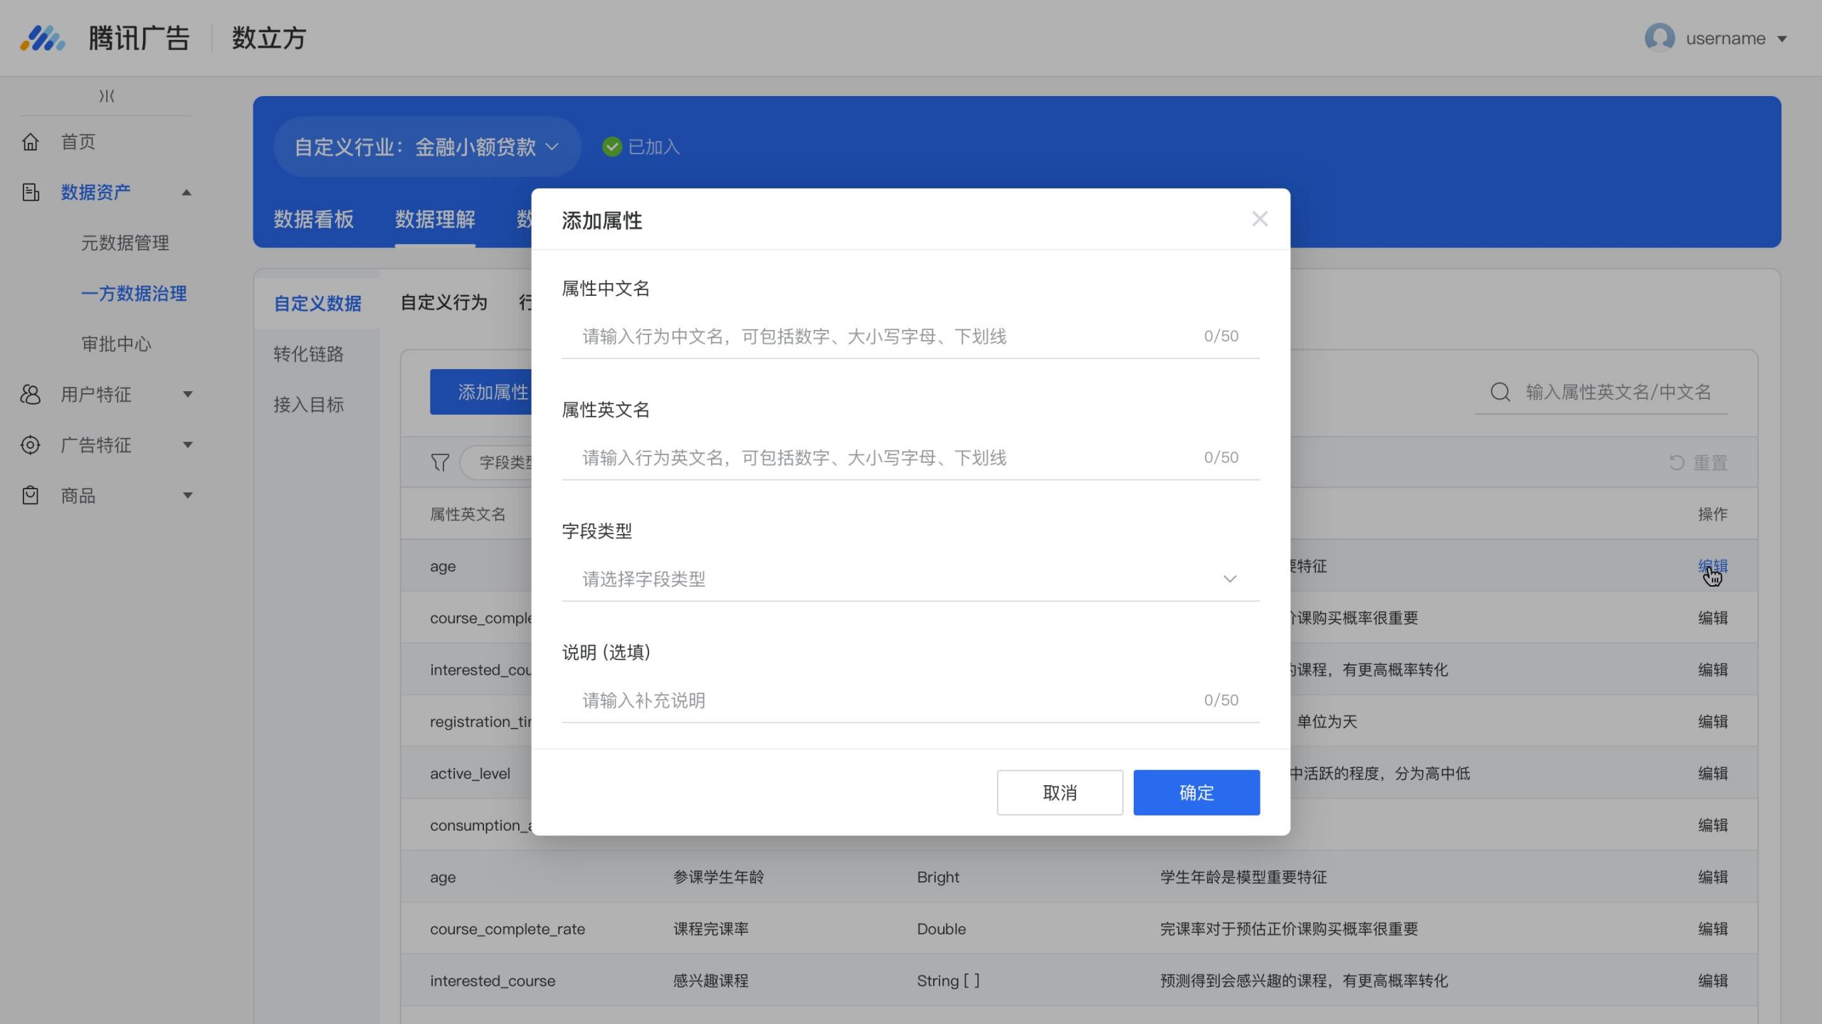
Task: Expand the 用户特征 menu arrow
Action: click(188, 394)
